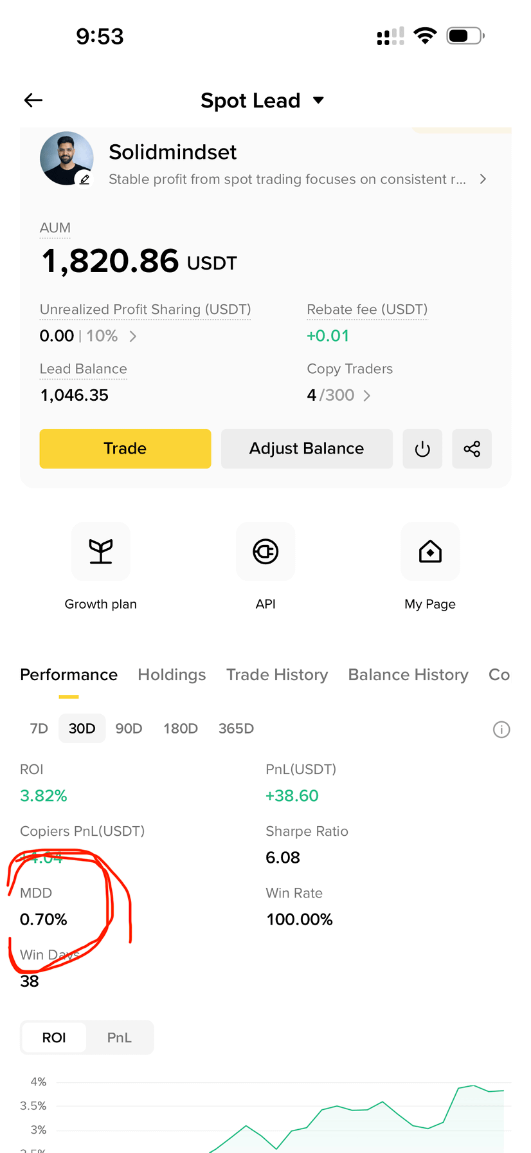
Task: Open Unrealized Profit Sharing chevron
Action: pyautogui.click(x=133, y=336)
